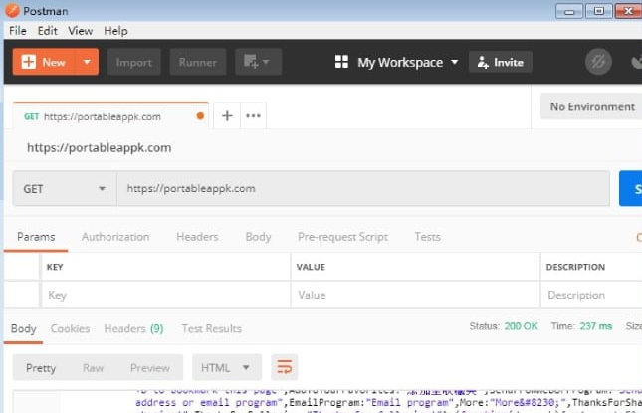The height and width of the screenshot is (413, 642).
Task: Close the Postman window
Action: [628, 11]
